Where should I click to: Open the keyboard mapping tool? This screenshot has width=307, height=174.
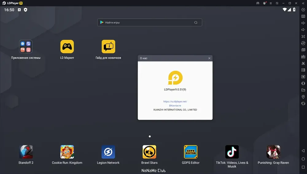pyautogui.click(x=303, y=16)
